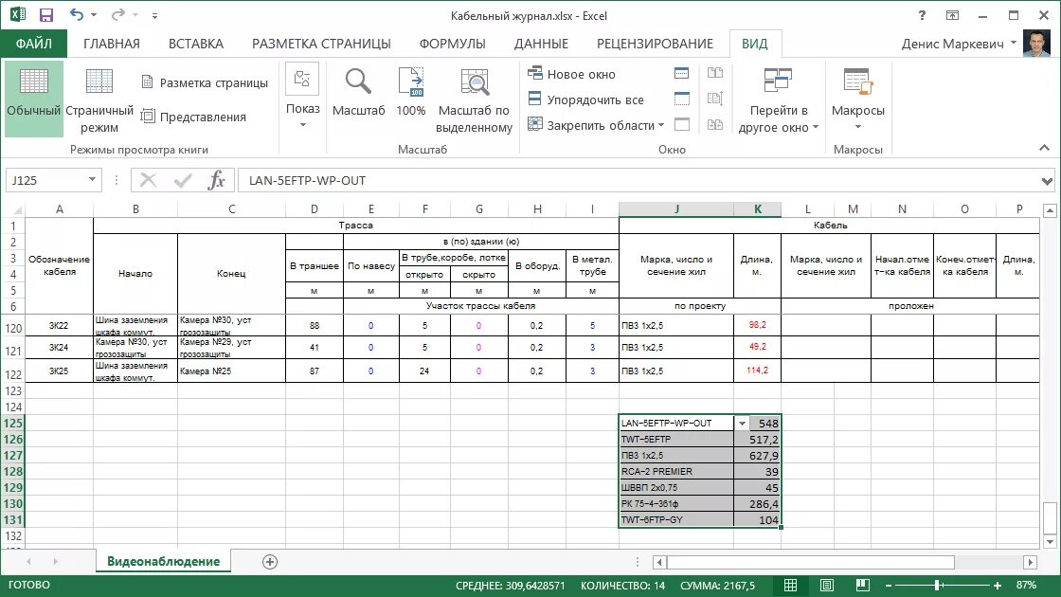Open РАЗМЕТКА СТРАНИЦЫ ribbon tab
Image resolution: width=1061 pixels, height=597 pixels.
321,44
